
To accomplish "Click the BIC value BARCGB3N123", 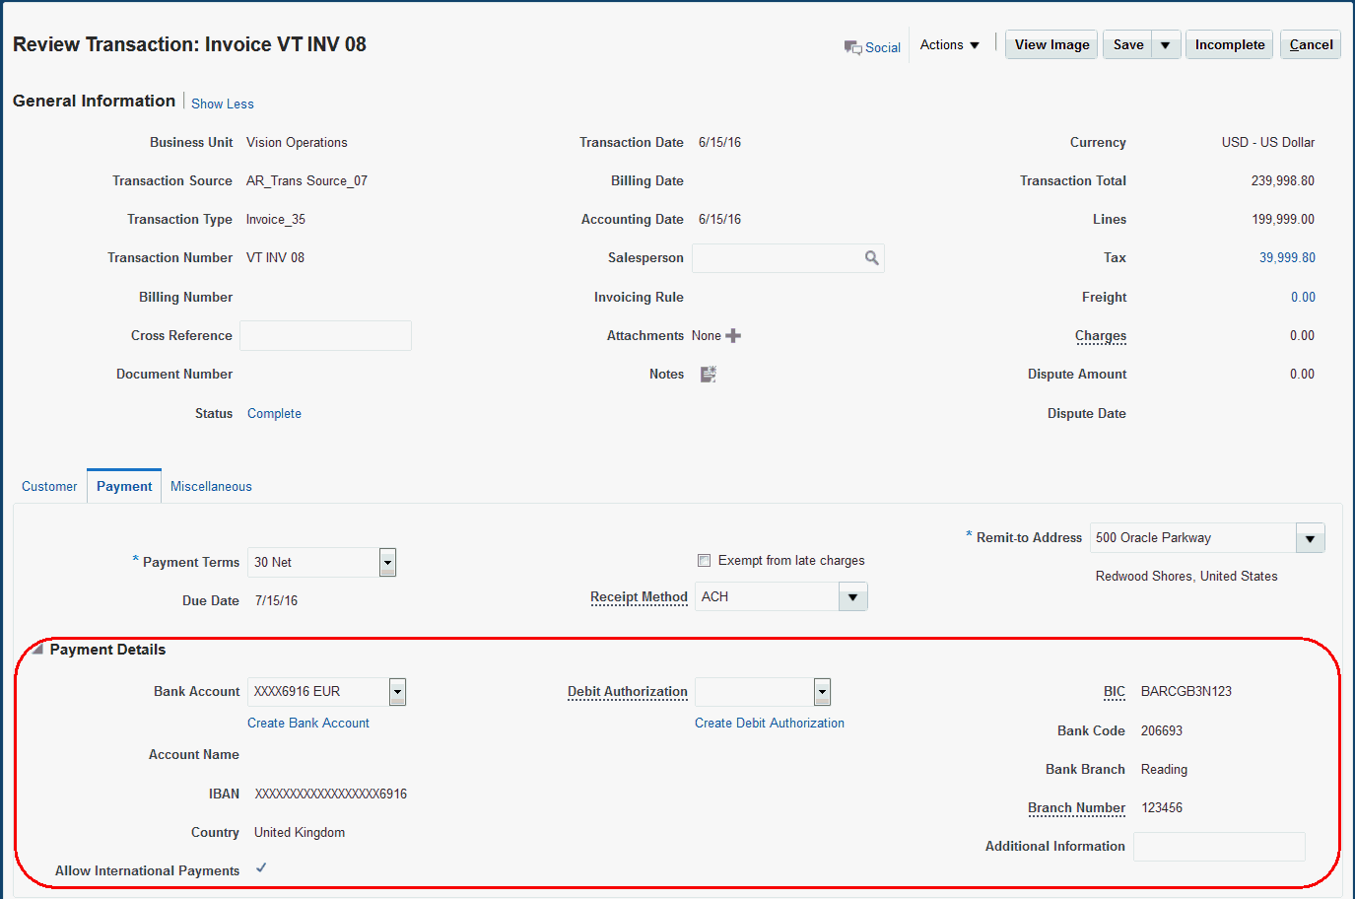I will [x=1186, y=692].
